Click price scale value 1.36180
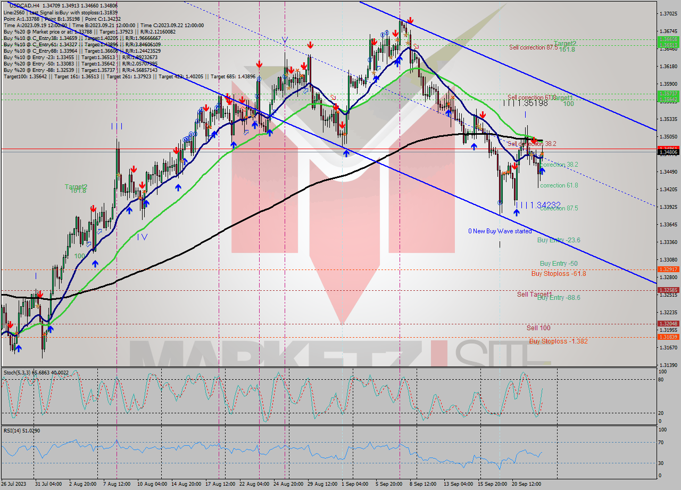This screenshot has width=681, height=490. pos(668,66)
